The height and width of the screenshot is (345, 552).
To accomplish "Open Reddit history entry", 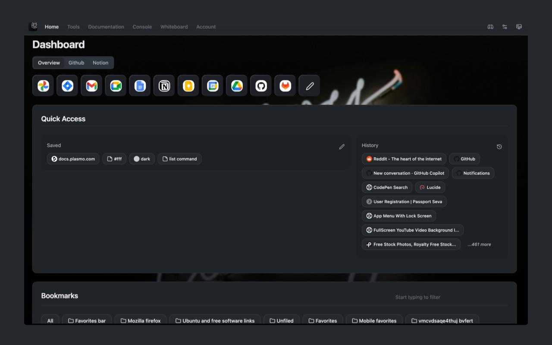I will [x=404, y=159].
